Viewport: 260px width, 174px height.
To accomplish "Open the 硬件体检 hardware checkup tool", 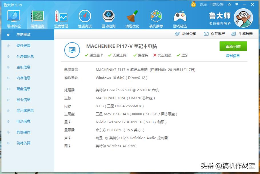I will [x=13, y=18].
